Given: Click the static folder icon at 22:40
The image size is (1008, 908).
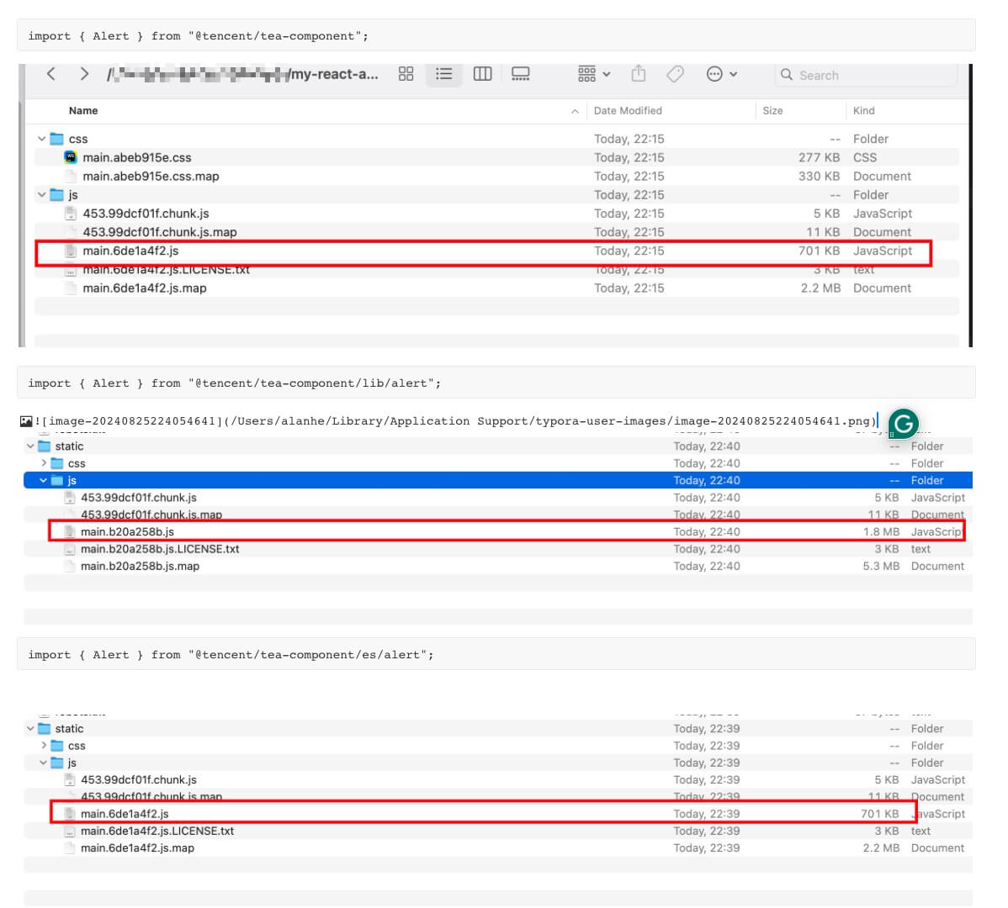Looking at the screenshot, I should pyautogui.click(x=44, y=446).
